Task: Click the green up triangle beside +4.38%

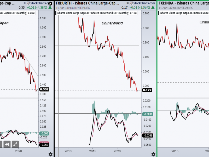Action: tap(50, 7)
